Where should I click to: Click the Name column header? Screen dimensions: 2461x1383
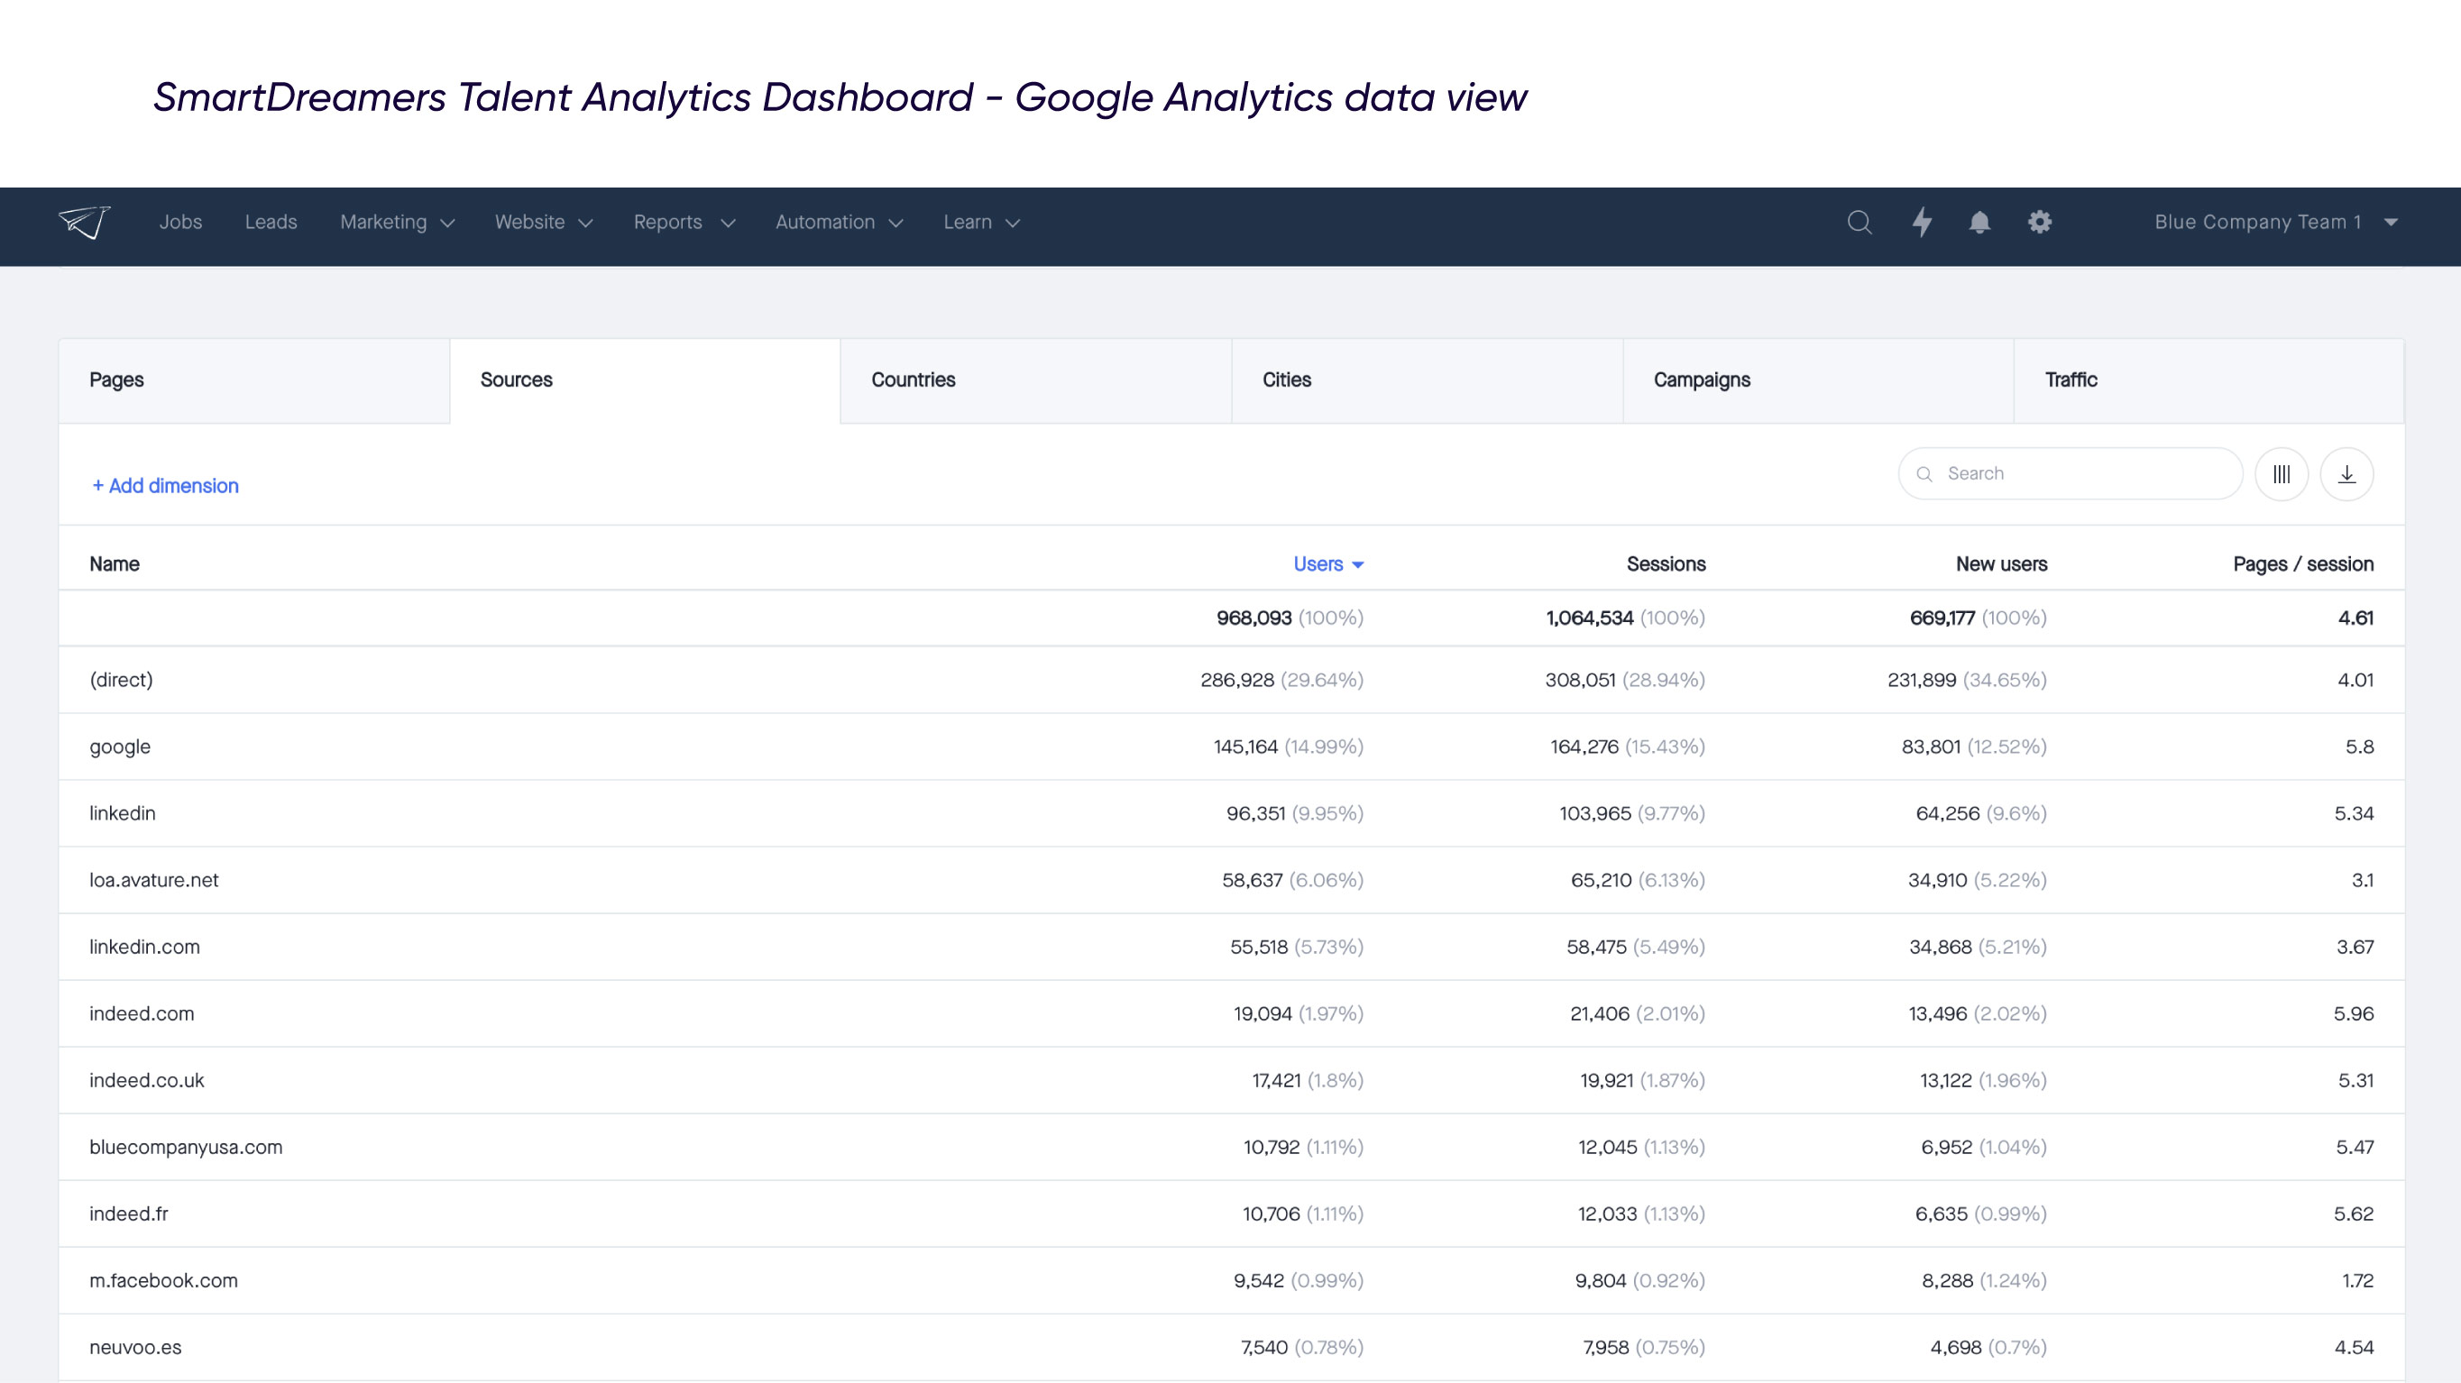115,564
